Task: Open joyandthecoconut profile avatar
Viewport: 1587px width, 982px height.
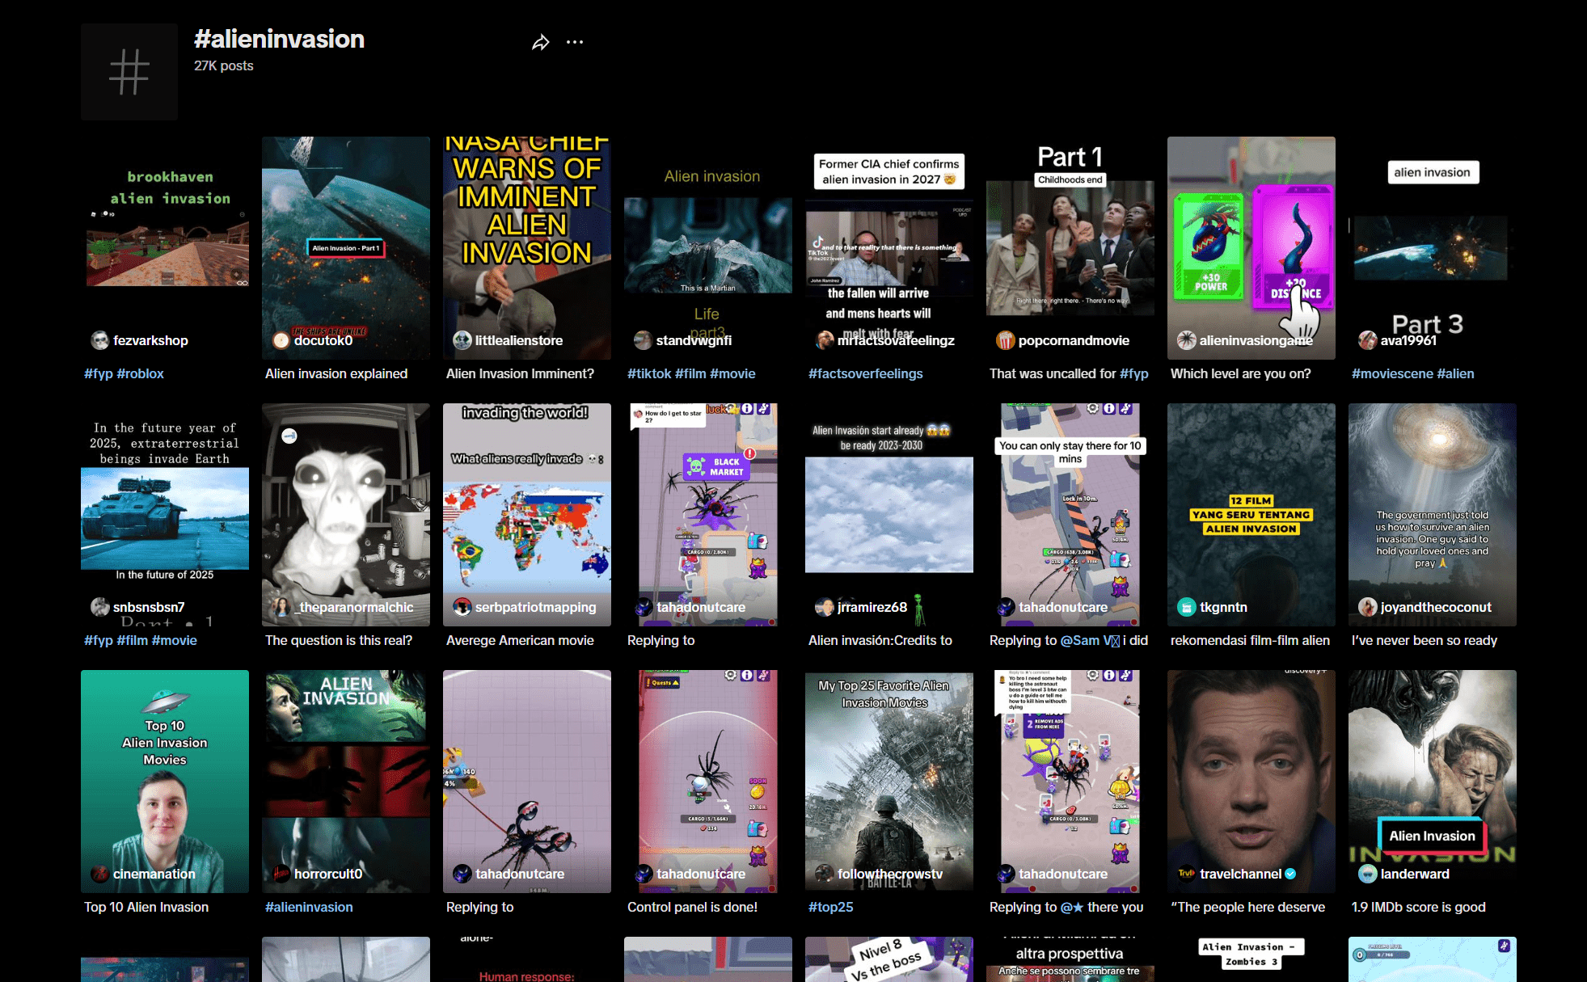Action: coord(1367,607)
